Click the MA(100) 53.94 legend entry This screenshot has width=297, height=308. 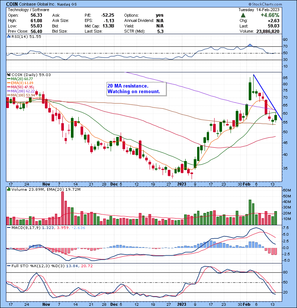tap(21, 95)
